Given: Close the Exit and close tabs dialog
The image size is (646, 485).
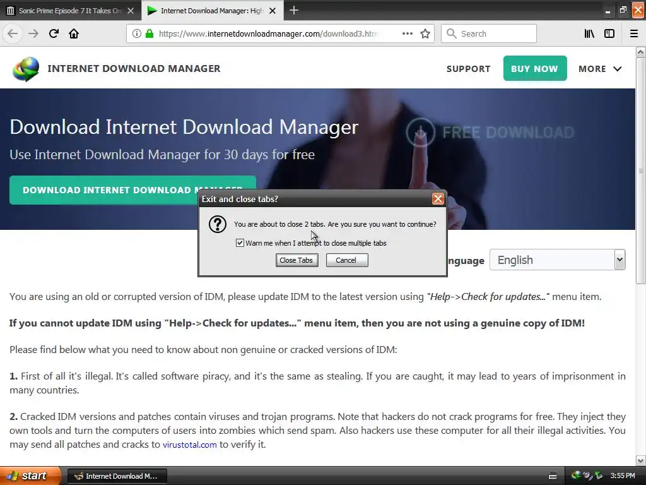Looking at the screenshot, I should pos(438,199).
